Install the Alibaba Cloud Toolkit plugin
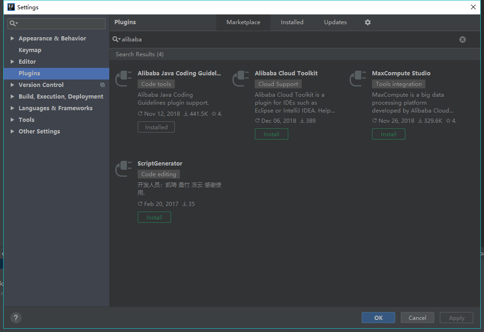Image resolution: width=484 pixels, height=332 pixels. (x=271, y=134)
